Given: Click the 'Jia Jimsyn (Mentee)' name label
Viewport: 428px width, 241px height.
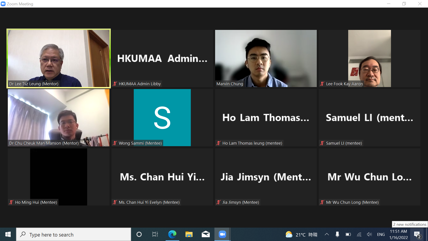Looking at the screenshot, I should pos(241,202).
